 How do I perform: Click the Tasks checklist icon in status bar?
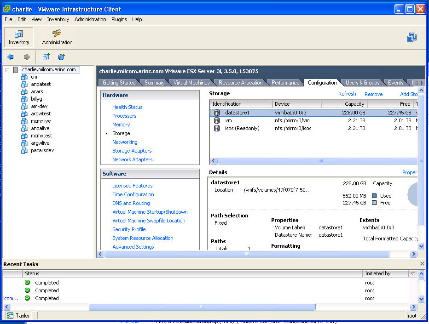pyautogui.click(x=10, y=316)
